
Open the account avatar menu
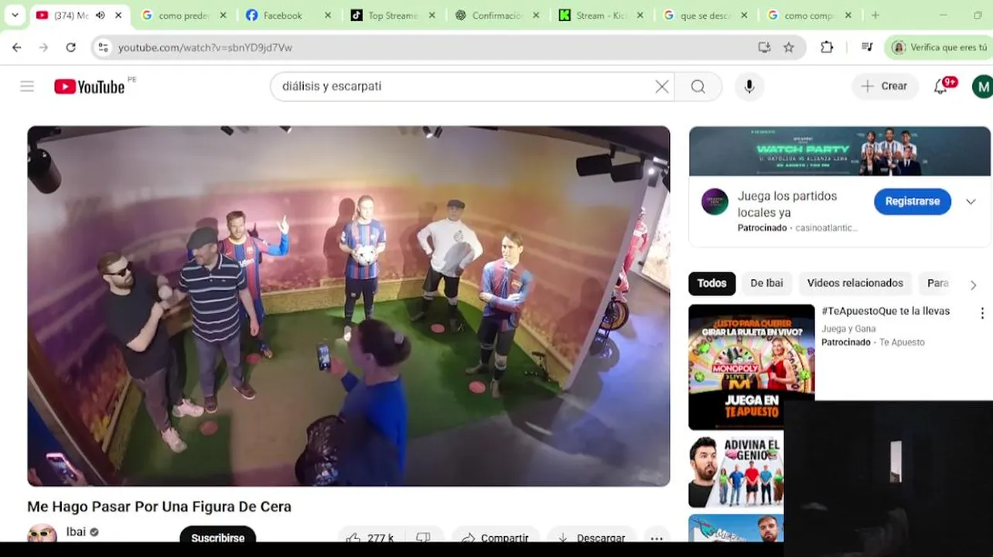[982, 87]
